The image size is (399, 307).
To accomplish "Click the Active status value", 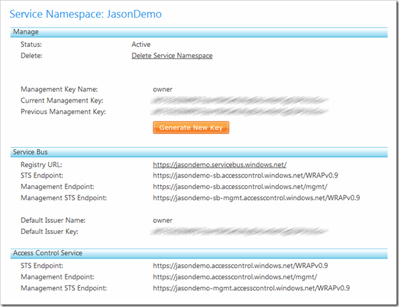I will click(141, 44).
